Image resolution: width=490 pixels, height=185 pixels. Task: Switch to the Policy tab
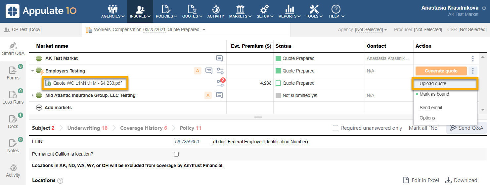pyautogui.click(x=191, y=128)
